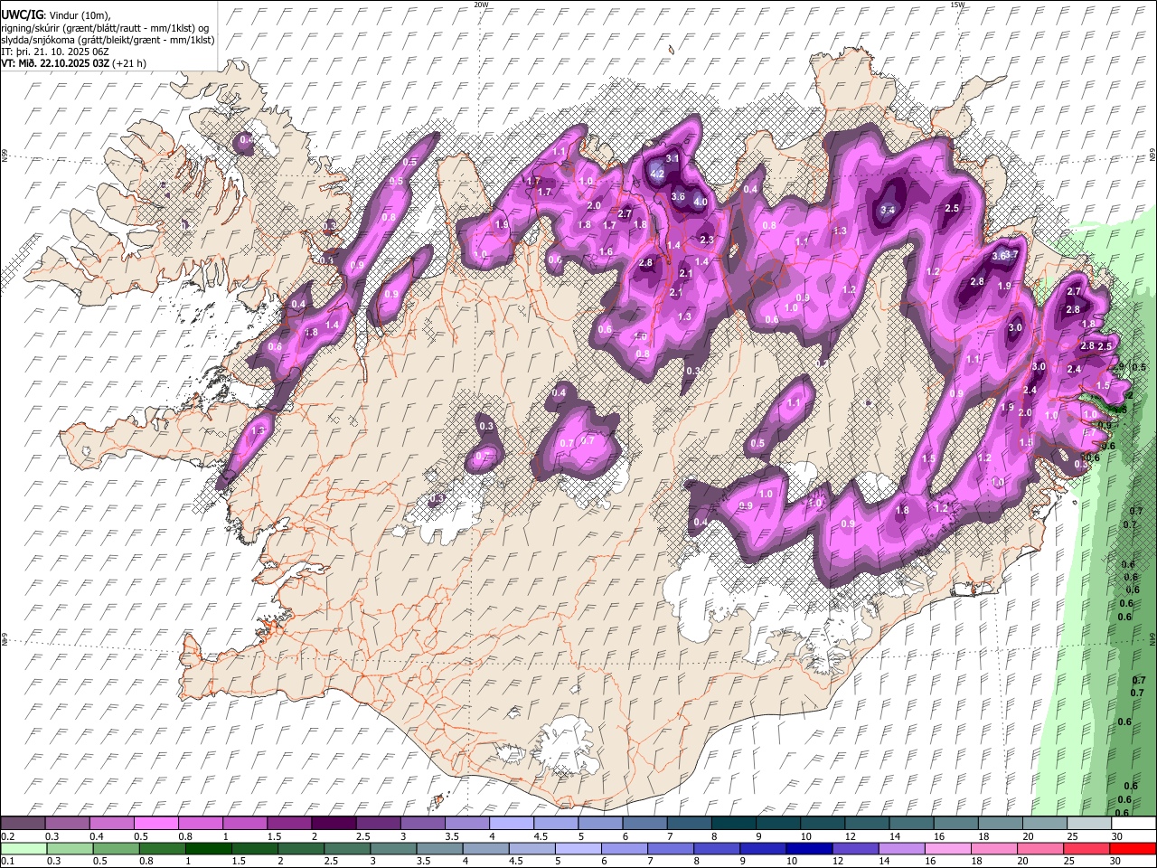This screenshot has height=868, width=1157.
Task: Select the 3.1 precipitation value label
Action: click(x=673, y=158)
